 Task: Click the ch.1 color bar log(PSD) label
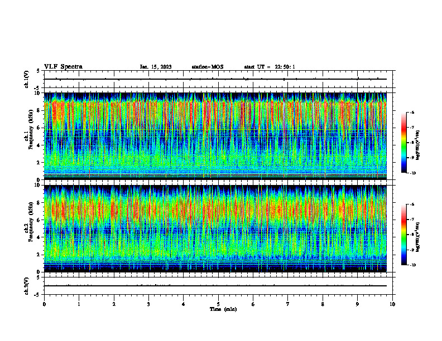click(x=418, y=145)
